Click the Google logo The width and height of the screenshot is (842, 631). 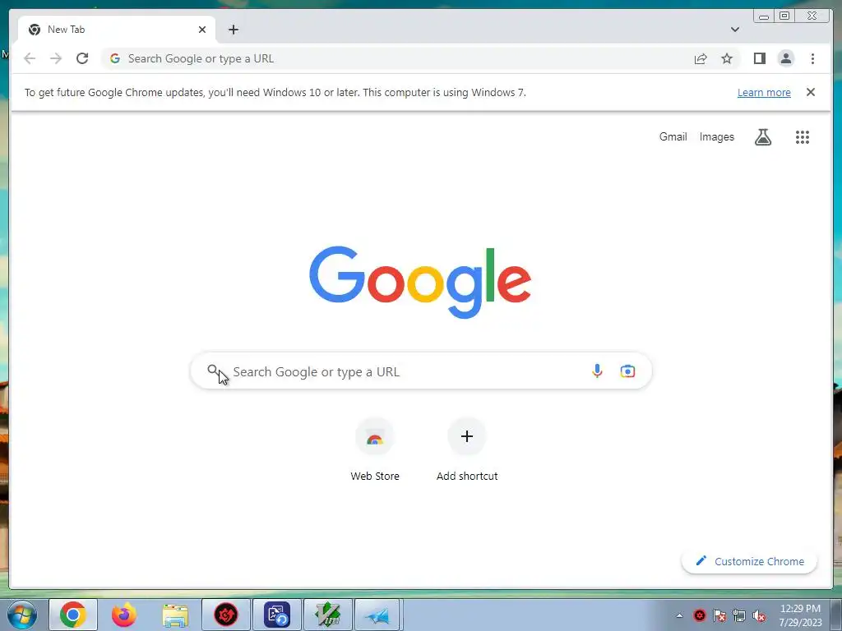(420, 282)
